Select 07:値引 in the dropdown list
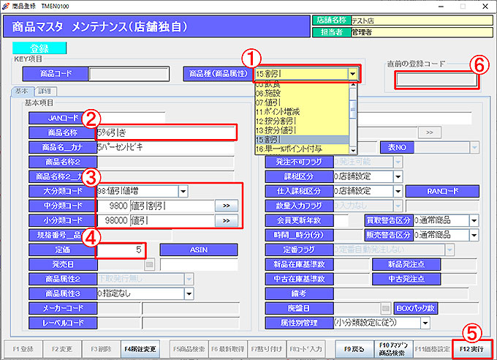497x360 pixels. click(302, 102)
